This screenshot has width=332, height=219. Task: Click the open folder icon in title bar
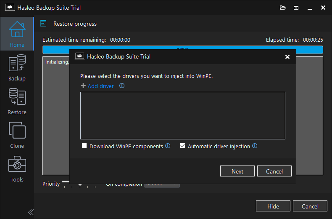click(283, 8)
